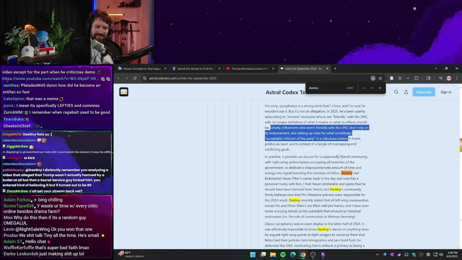Viewport: 462px width, 260px height.
Task: Jump to previous find result
Action: (363, 88)
